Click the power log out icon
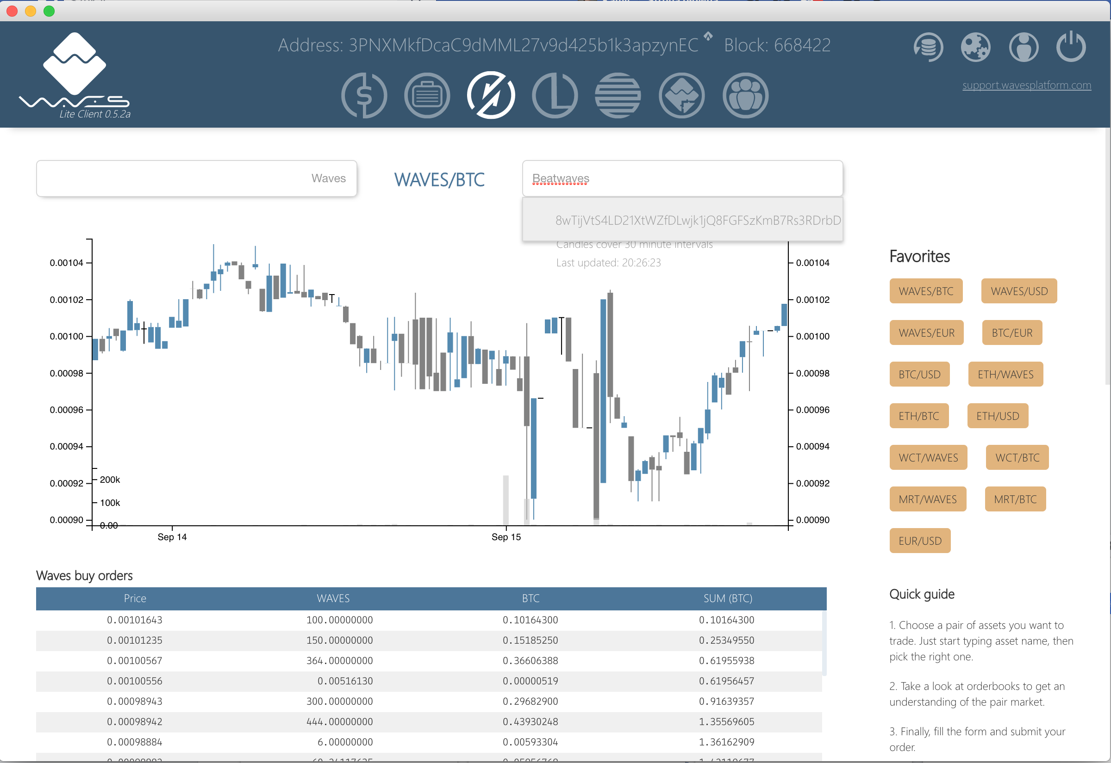1111x763 pixels. pos(1071,46)
